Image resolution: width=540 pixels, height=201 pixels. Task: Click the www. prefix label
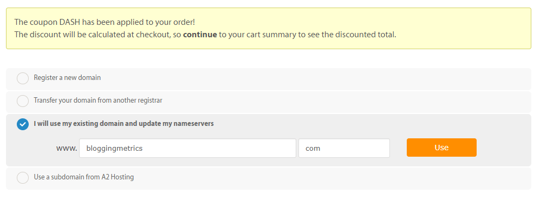(67, 148)
